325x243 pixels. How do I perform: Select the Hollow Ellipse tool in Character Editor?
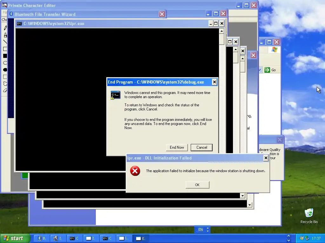tap(5, 63)
